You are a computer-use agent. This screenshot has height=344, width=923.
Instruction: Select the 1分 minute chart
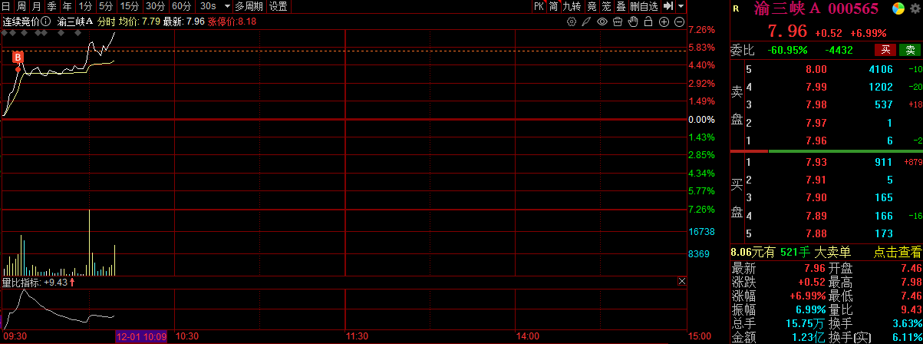pos(85,6)
